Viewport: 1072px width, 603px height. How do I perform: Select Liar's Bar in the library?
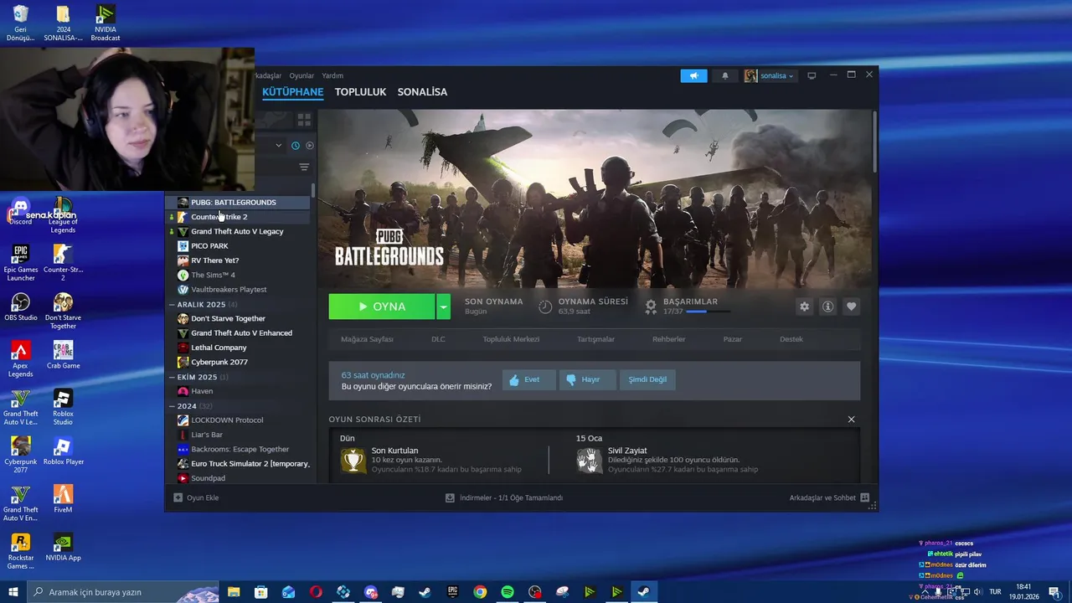(238, 435)
